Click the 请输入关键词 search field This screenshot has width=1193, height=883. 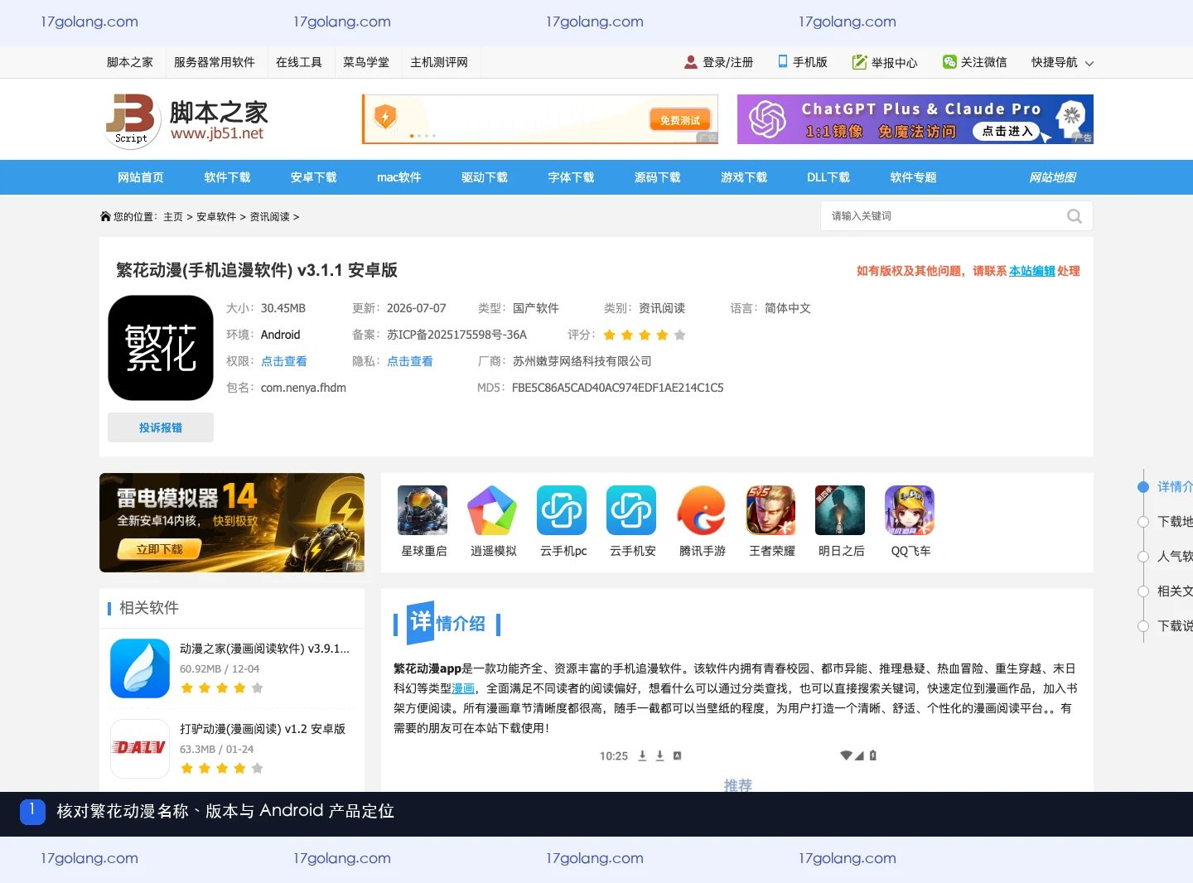tap(944, 216)
